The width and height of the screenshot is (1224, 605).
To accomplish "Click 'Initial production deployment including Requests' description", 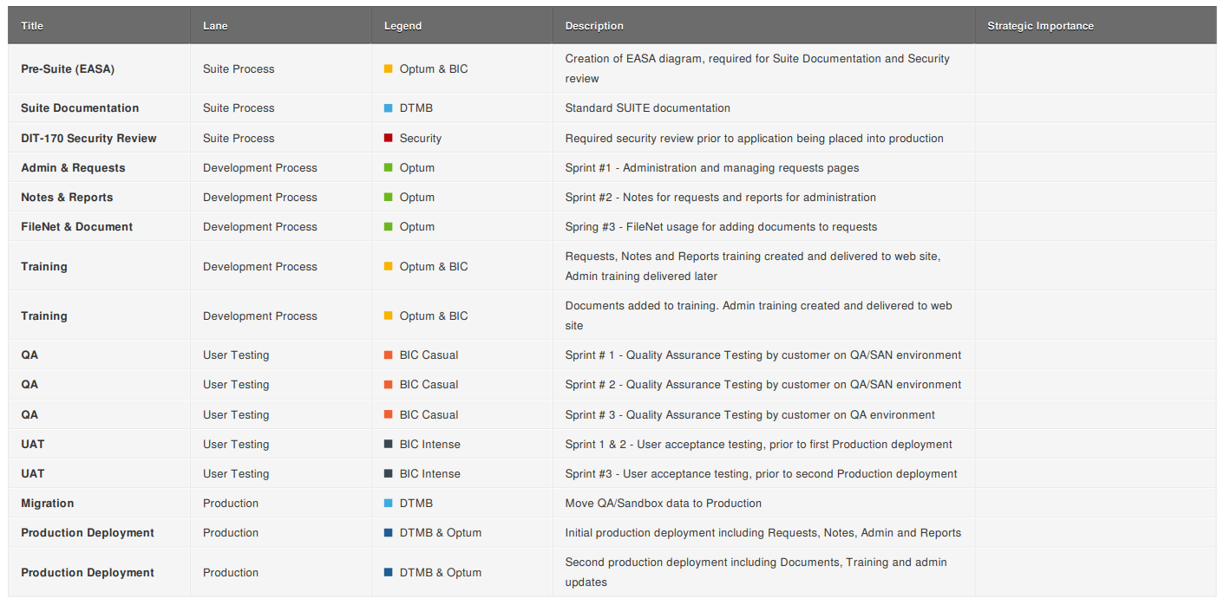I will [763, 532].
